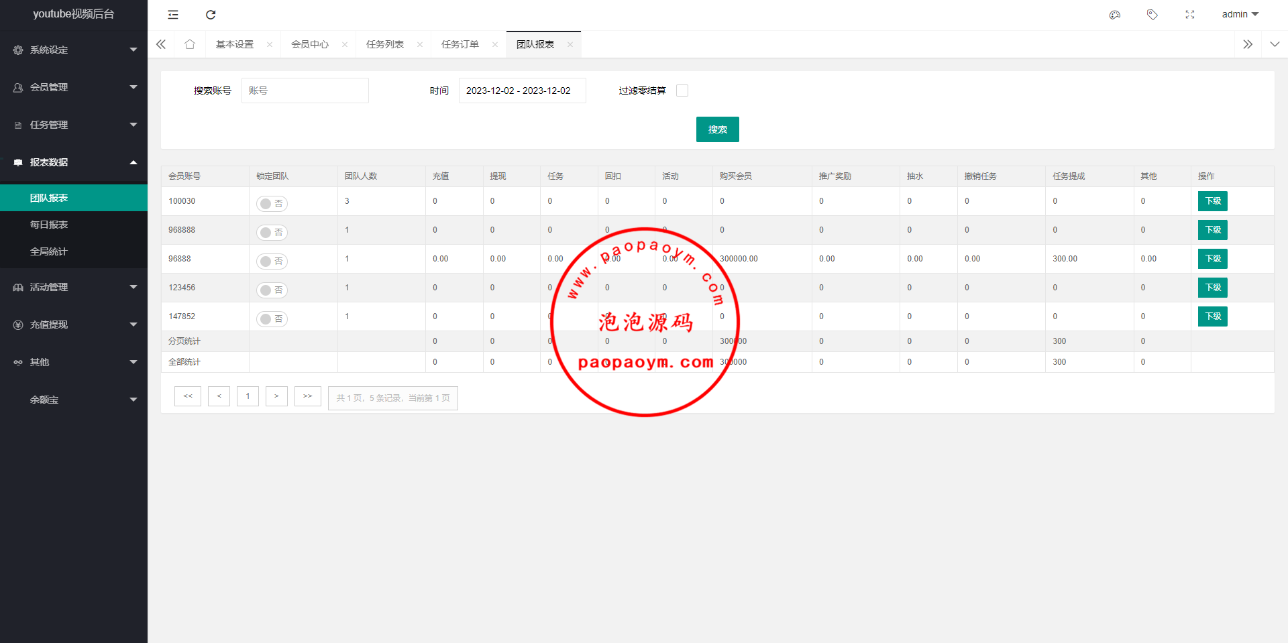The width and height of the screenshot is (1288, 643).
Task: Toggle team lock for account 968888
Action: 272,233
